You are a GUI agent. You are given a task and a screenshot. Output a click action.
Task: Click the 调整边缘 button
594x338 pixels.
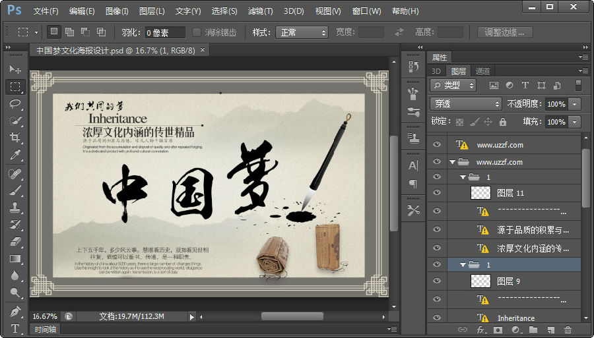pos(505,32)
